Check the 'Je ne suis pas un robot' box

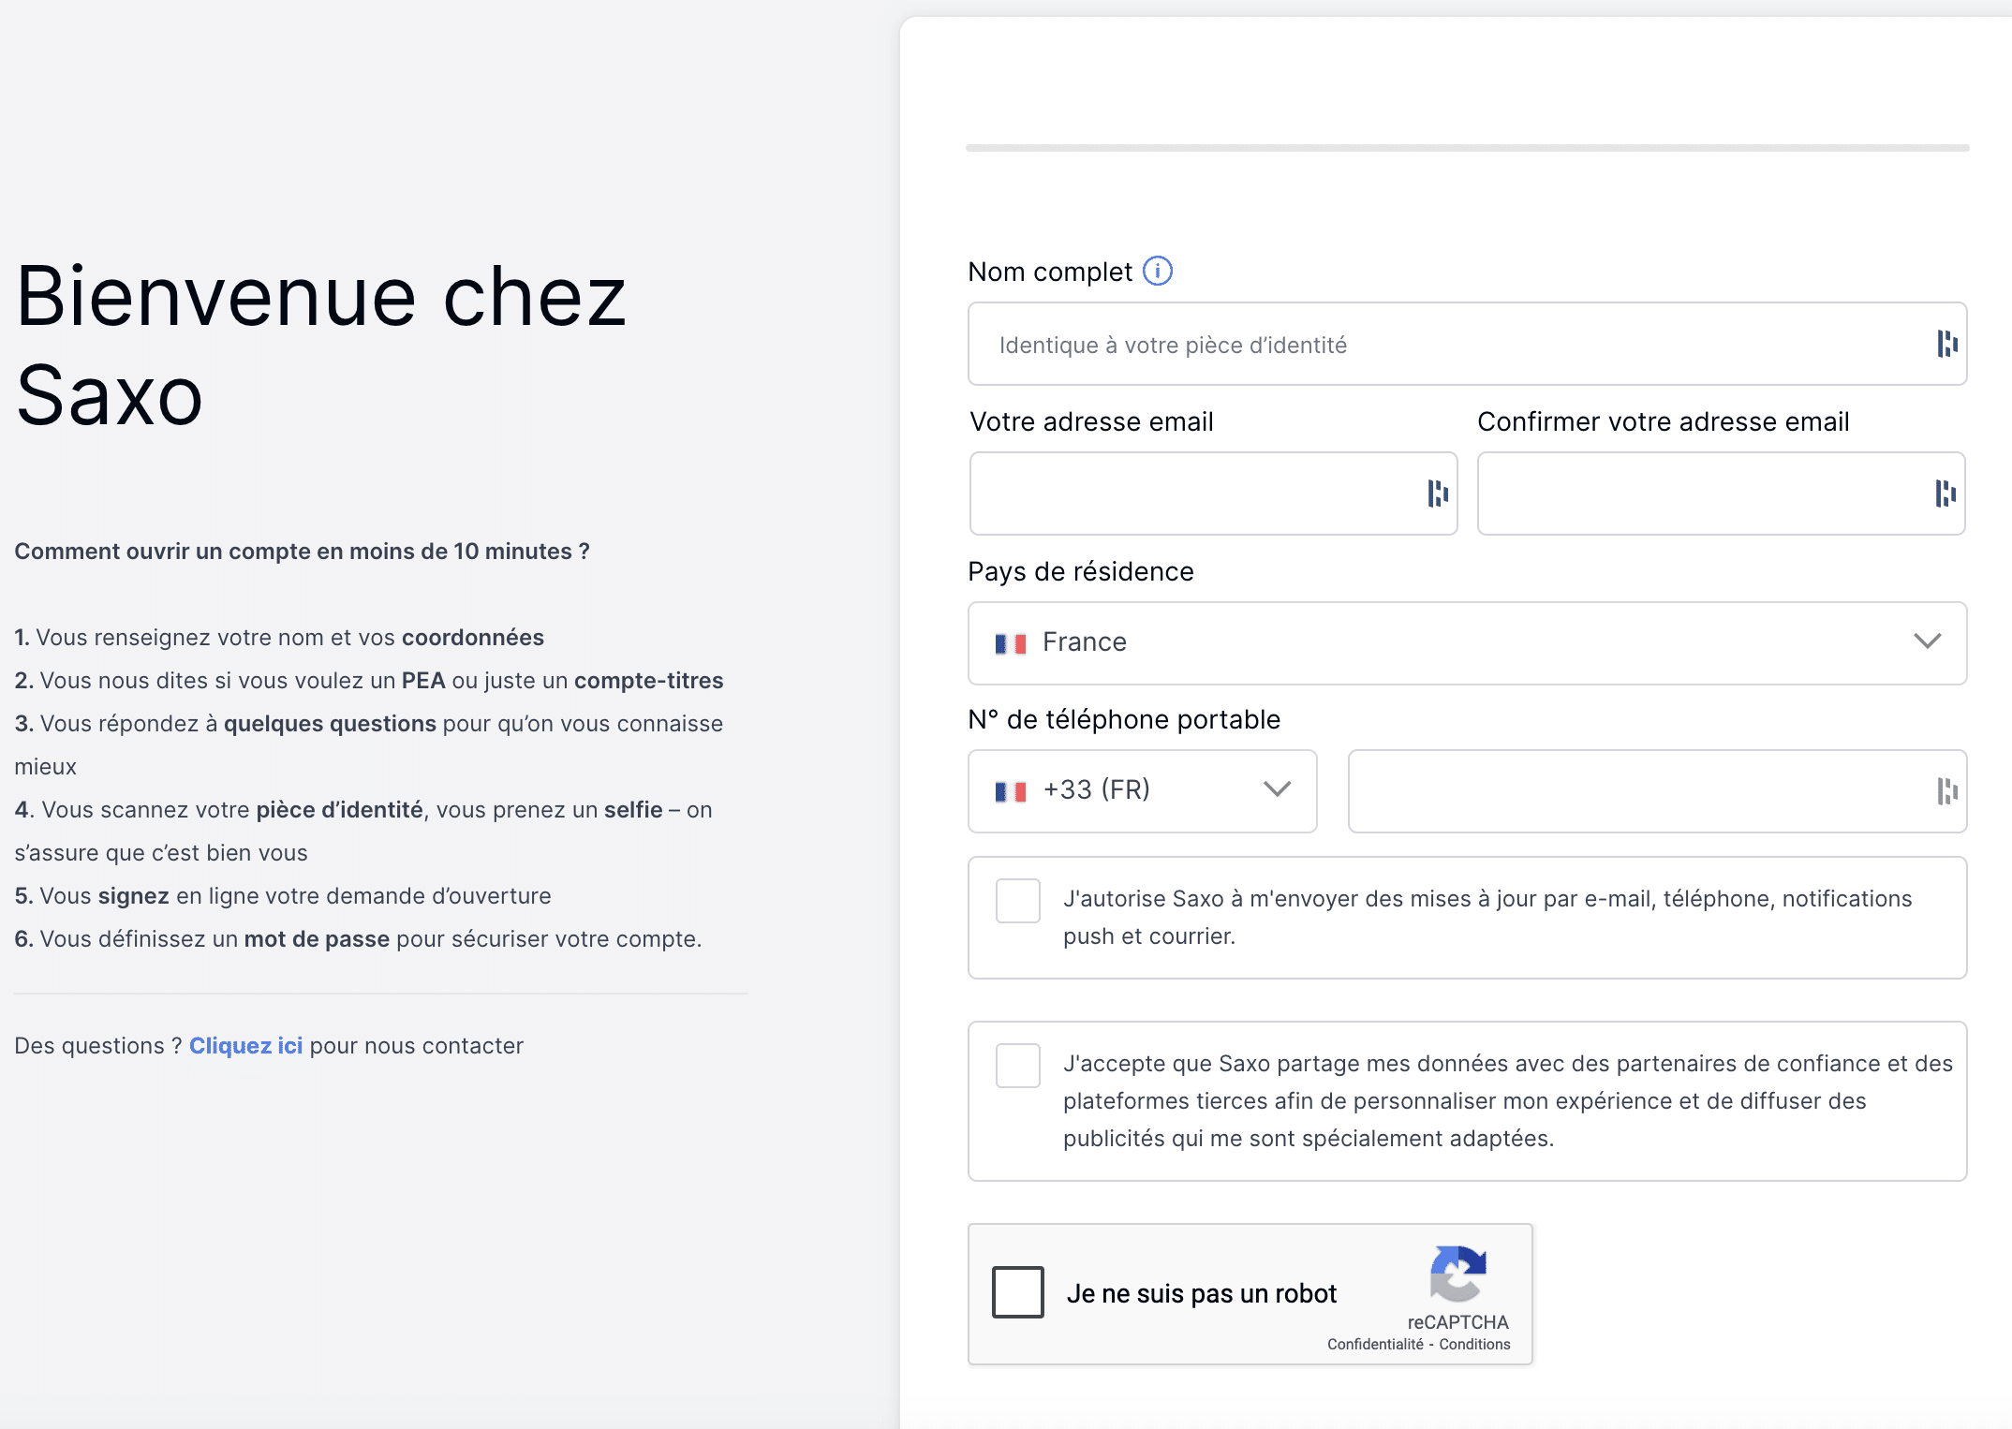[1018, 1292]
